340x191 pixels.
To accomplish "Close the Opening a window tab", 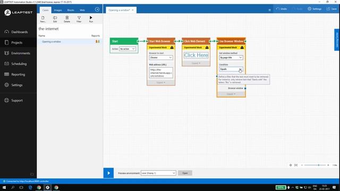I will (133, 10).
